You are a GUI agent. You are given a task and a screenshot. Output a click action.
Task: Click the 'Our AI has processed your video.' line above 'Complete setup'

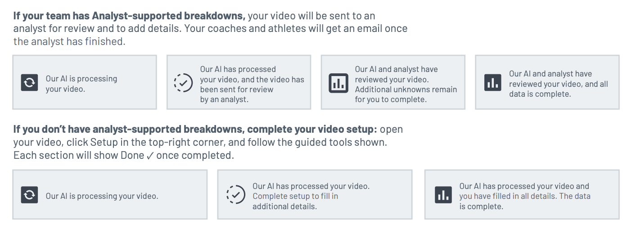311,186
